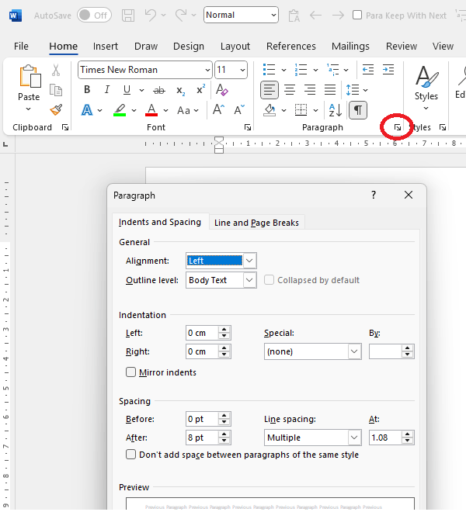Click the Save icon in title bar
466x512 pixels.
click(x=128, y=16)
